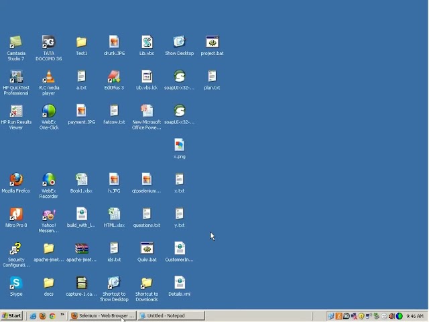
Task: Select the VLC media player shortcut
Action: click(x=49, y=77)
